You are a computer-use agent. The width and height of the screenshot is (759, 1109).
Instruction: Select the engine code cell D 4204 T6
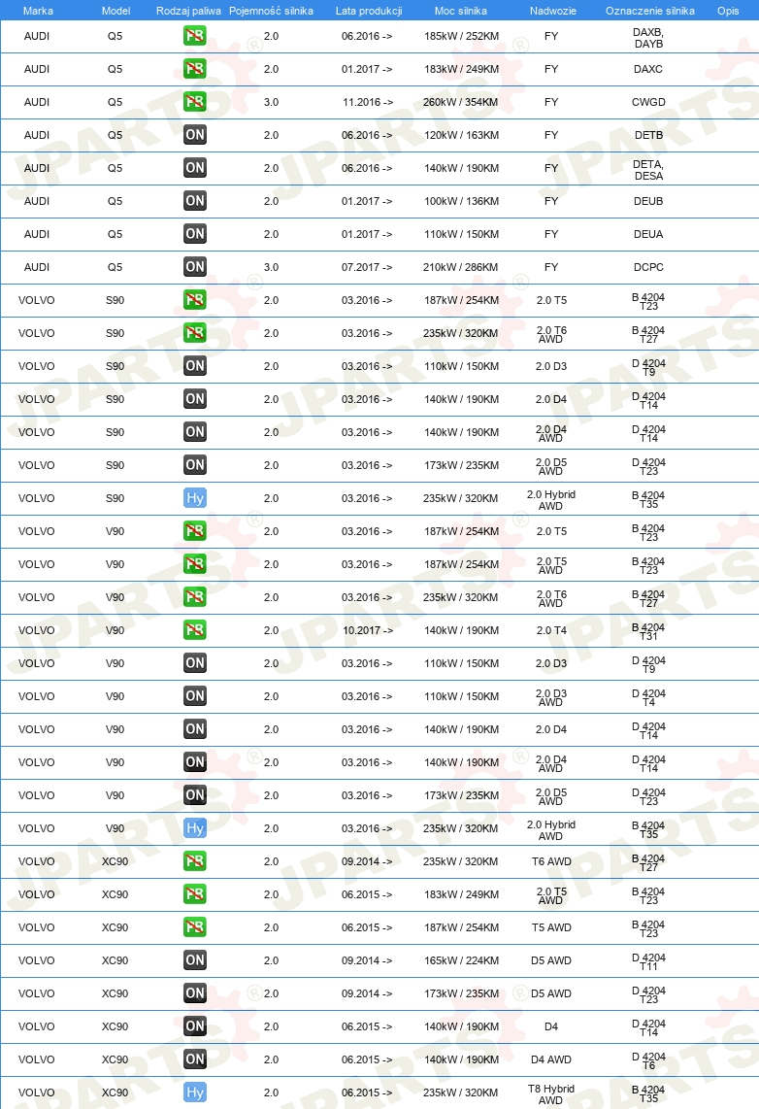[x=648, y=1060]
